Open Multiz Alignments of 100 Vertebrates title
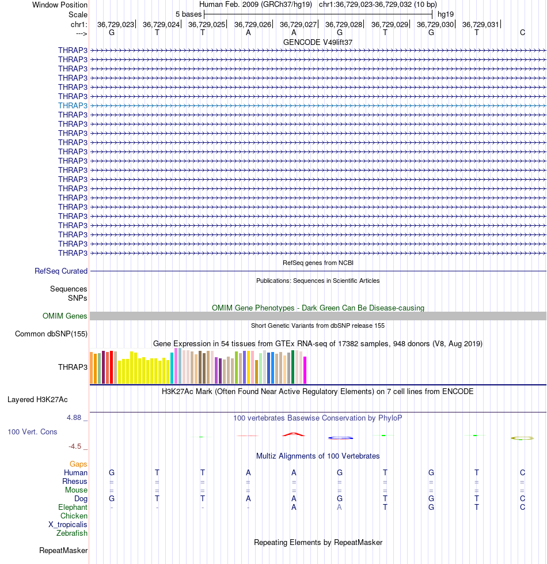This screenshot has height=564, width=547. pyautogui.click(x=318, y=456)
